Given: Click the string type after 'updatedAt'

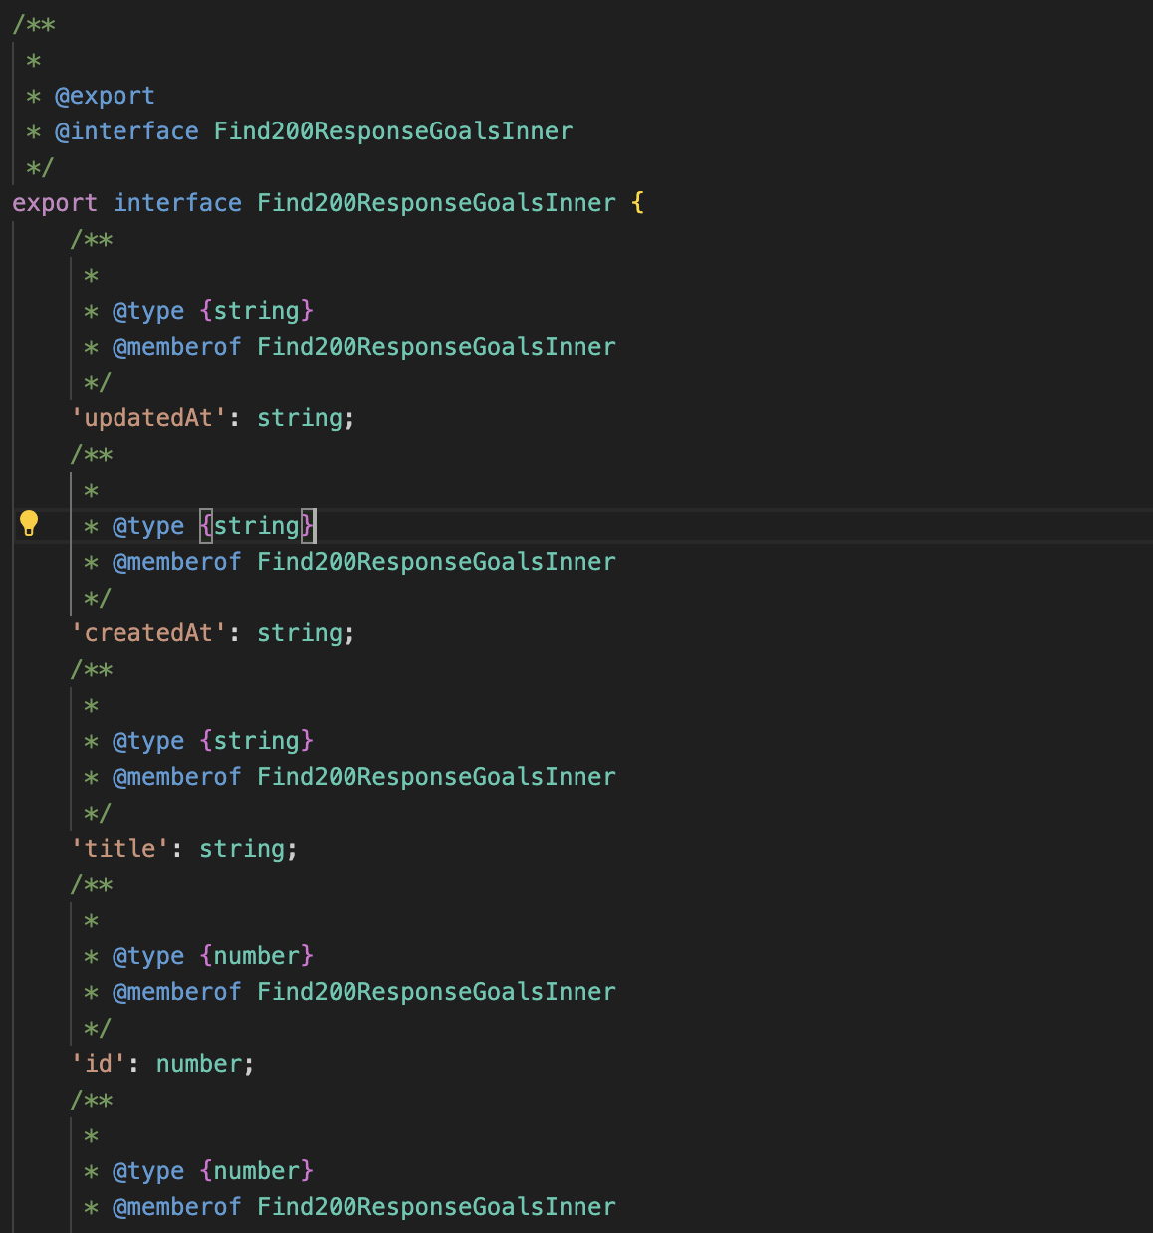Looking at the screenshot, I should 300,418.
